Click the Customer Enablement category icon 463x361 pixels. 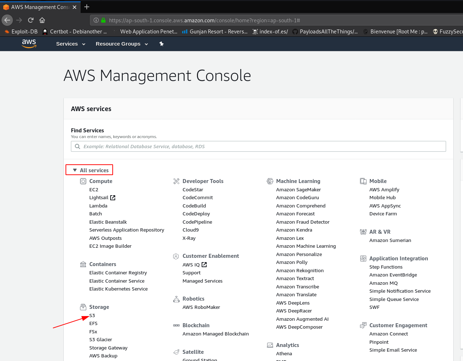(176, 256)
